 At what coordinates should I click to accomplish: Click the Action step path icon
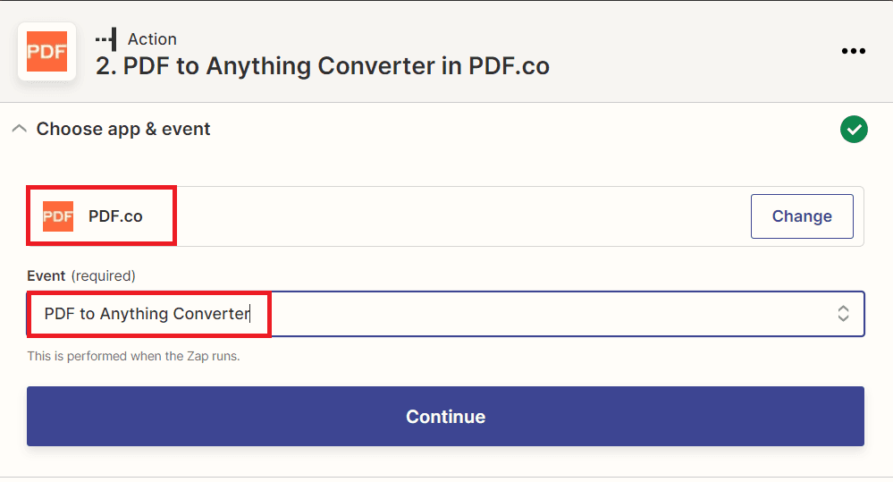[105, 39]
